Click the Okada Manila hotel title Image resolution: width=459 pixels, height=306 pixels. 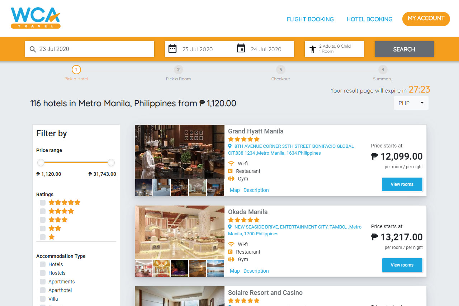click(x=248, y=212)
